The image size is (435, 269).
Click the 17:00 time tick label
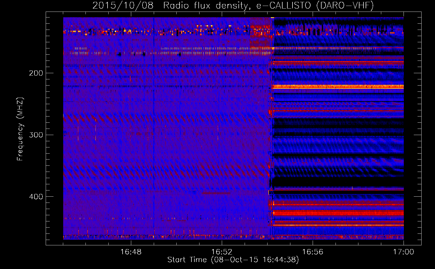(404, 252)
